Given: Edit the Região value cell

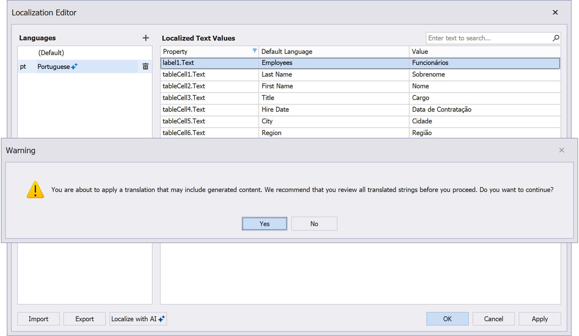Looking at the screenshot, I should (x=485, y=133).
